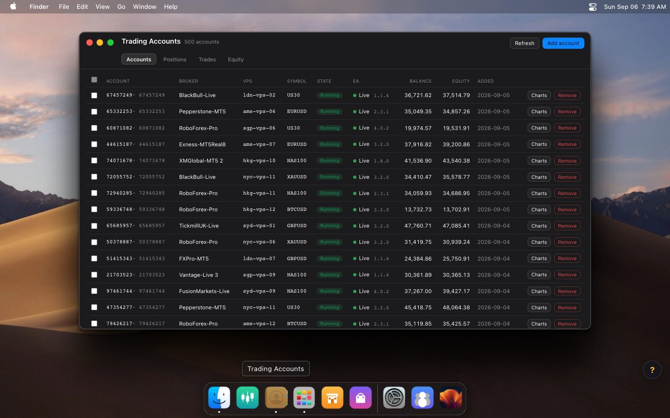
Task: Open the blue people app in dock
Action: (x=422, y=398)
